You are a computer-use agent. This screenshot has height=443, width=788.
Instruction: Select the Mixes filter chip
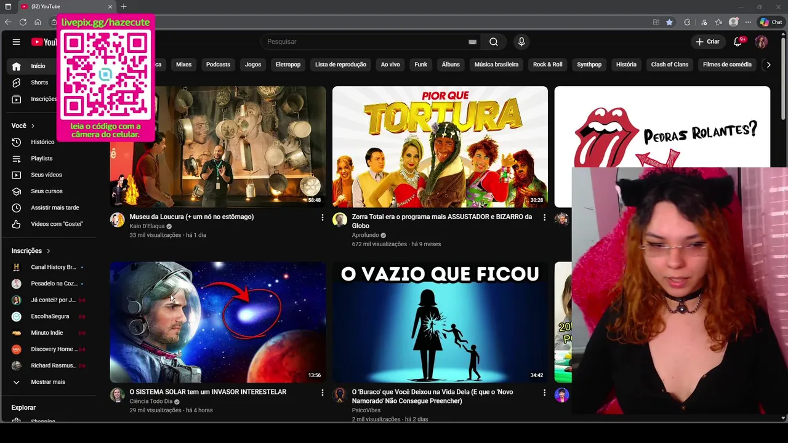[183, 65]
